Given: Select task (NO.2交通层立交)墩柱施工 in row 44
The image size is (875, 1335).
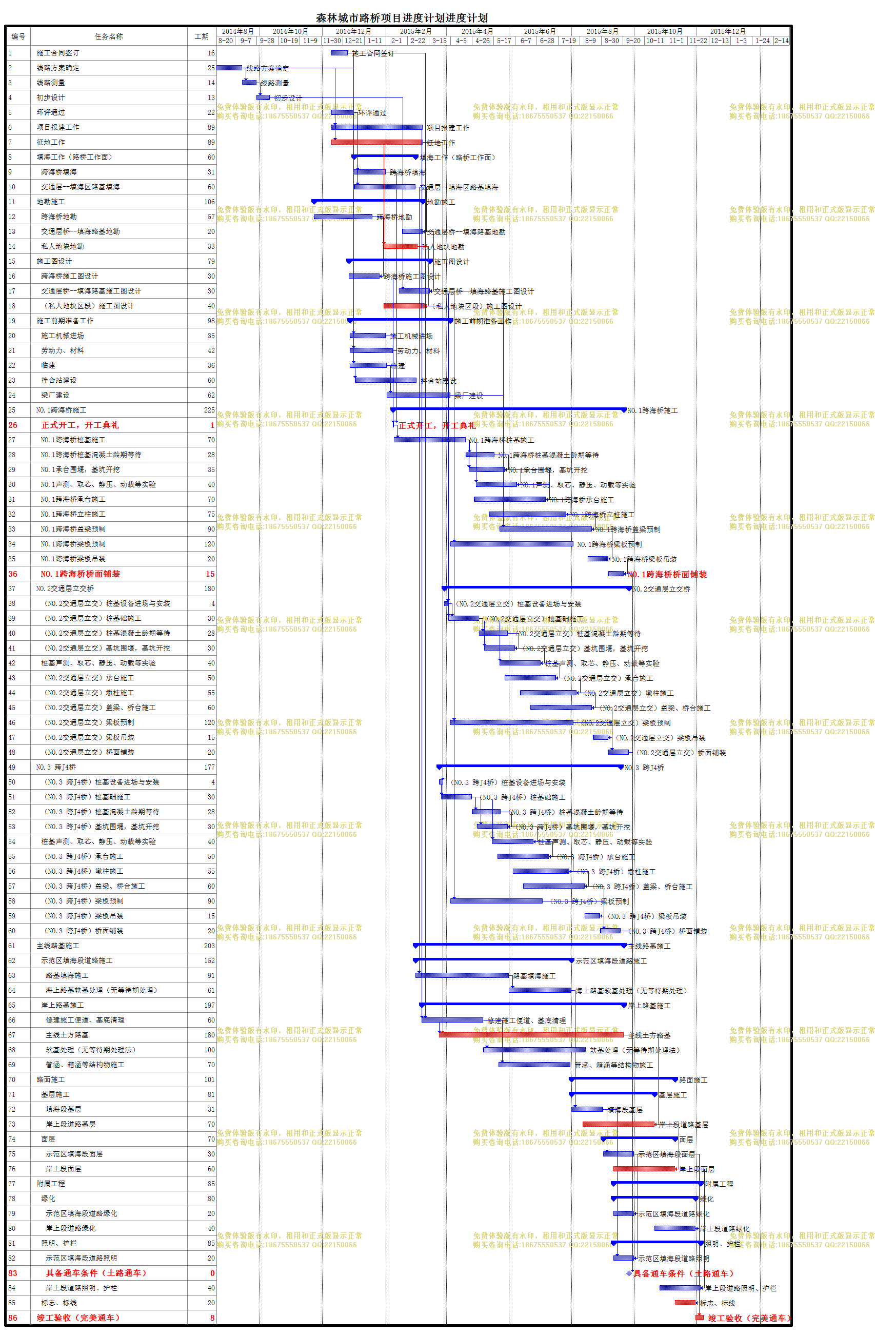Looking at the screenshot, I should click(89, 693).
